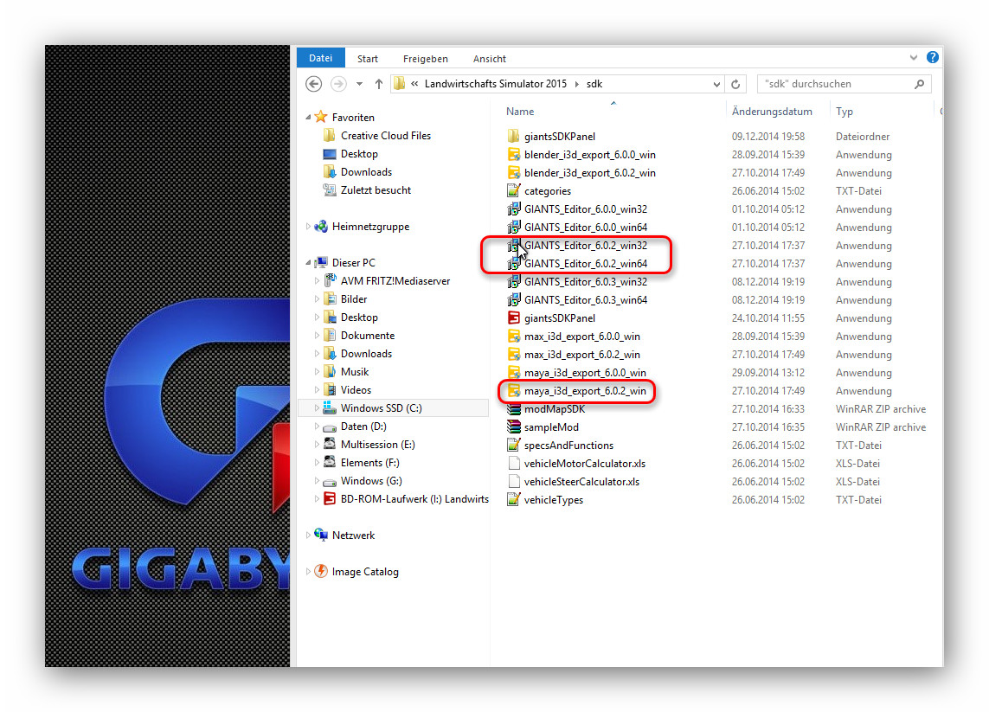Expand the ribbon with the chevron
The image size is (989, 712).
click(914, 58)
